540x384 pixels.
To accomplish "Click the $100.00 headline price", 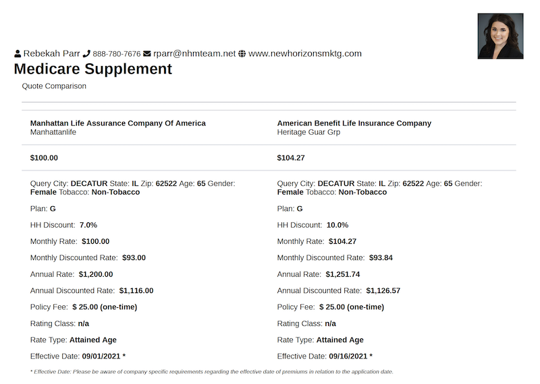I will pyautogui.click(x=45, y=158).
